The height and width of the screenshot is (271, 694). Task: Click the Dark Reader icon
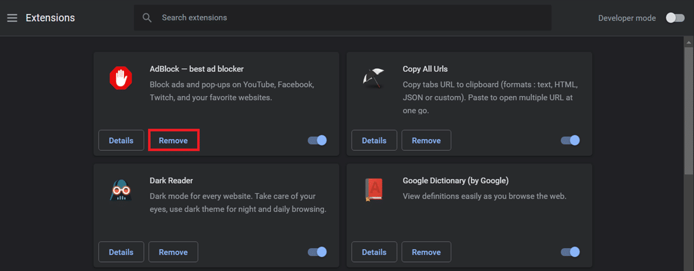[x=120, y=190]
